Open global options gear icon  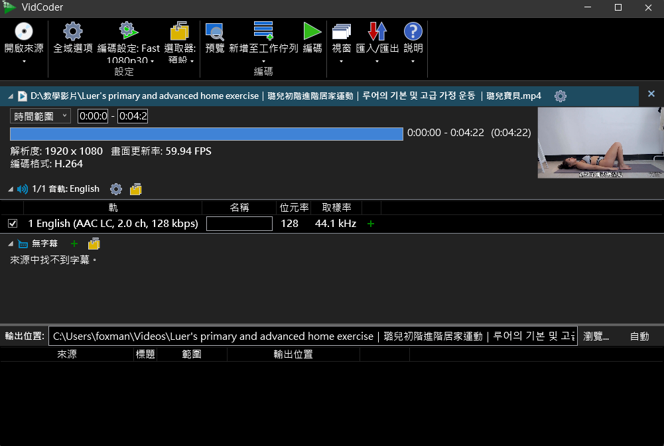click(73, 31)
